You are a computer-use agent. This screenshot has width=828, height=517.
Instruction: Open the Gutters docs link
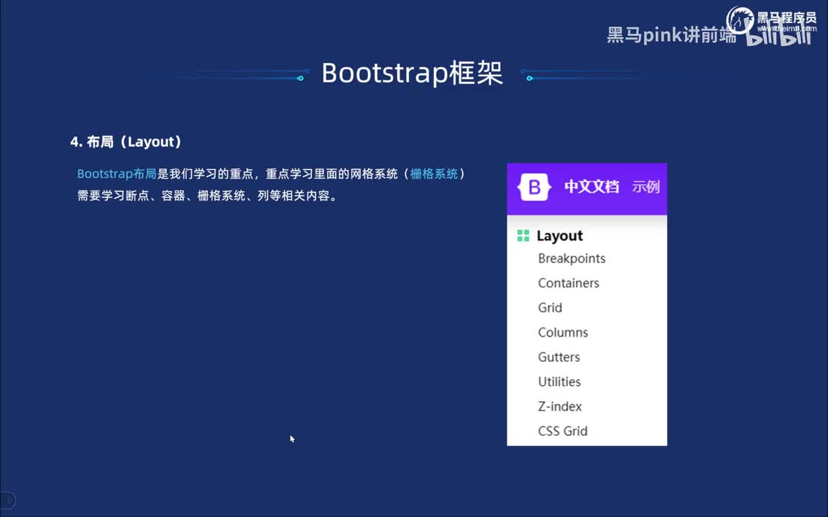point(558,357)
